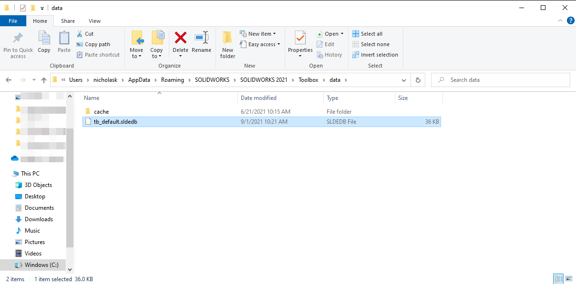Click Toolbox in the address path
Viewport: 576px width, 284px height.
309,80
